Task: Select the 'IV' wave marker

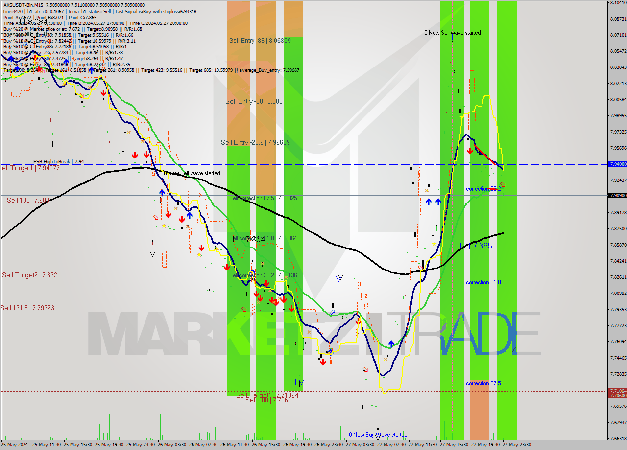Action: tap(338, 277)
